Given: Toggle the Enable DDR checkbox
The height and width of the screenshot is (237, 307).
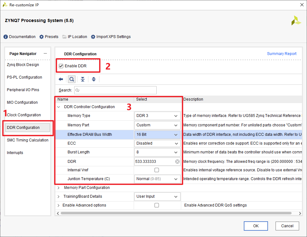Looking at the screenshot, I should click(x=61, y=66).
